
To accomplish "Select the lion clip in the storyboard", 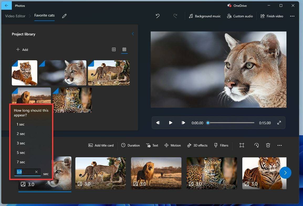I will coord(156,173).
